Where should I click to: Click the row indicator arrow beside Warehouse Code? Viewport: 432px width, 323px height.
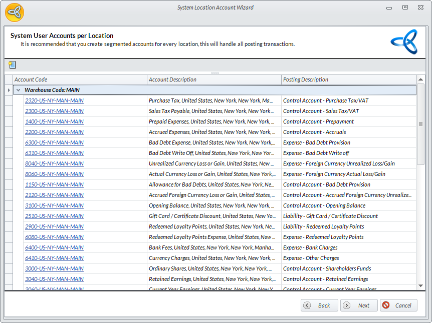9,90
